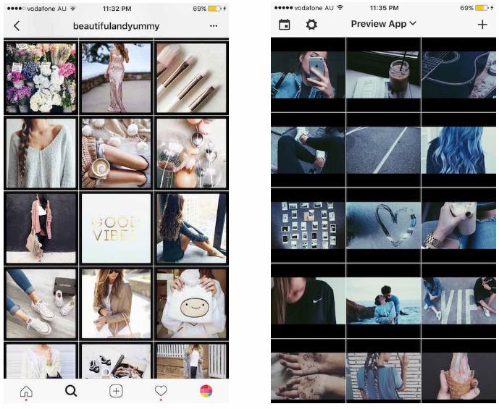Expand the Preview App dropdown title
Screen dimensions: 499x409
pos(384,24)
